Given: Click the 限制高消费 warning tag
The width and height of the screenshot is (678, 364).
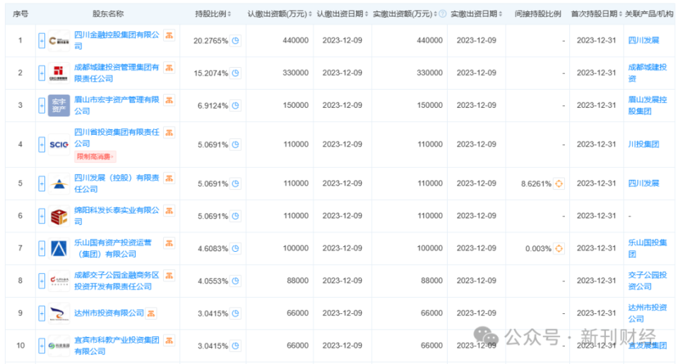Looking at the screenshot, I should [x=95, y=157].
